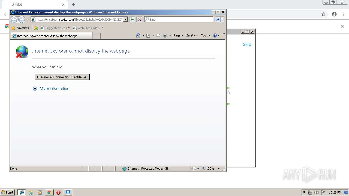349x196 pixels.
Task: Open the Safety menu
Action: point(192,35)
